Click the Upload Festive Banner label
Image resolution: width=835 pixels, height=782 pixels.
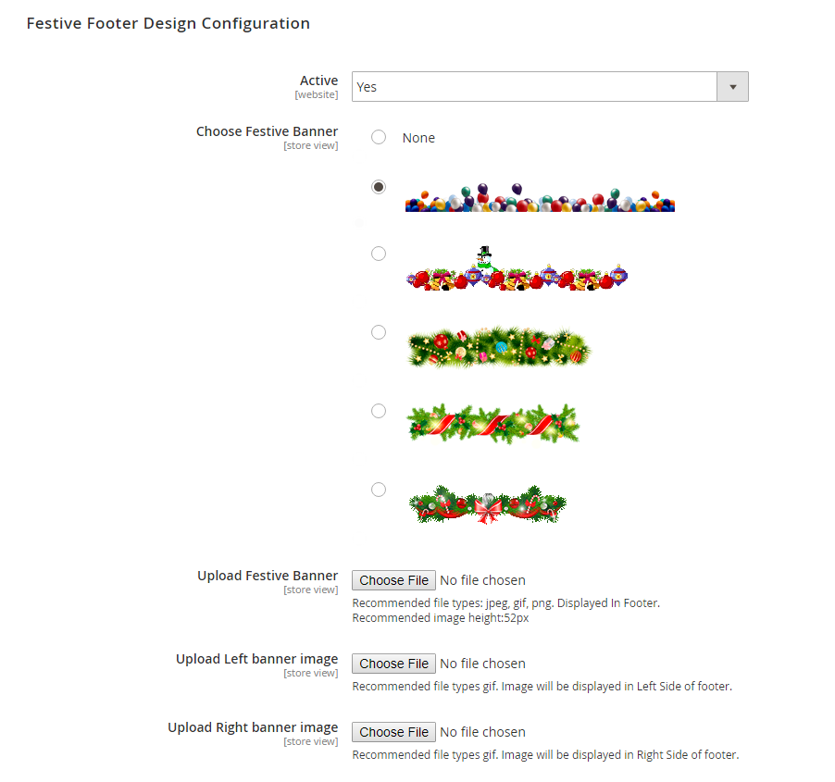(268, 576)
